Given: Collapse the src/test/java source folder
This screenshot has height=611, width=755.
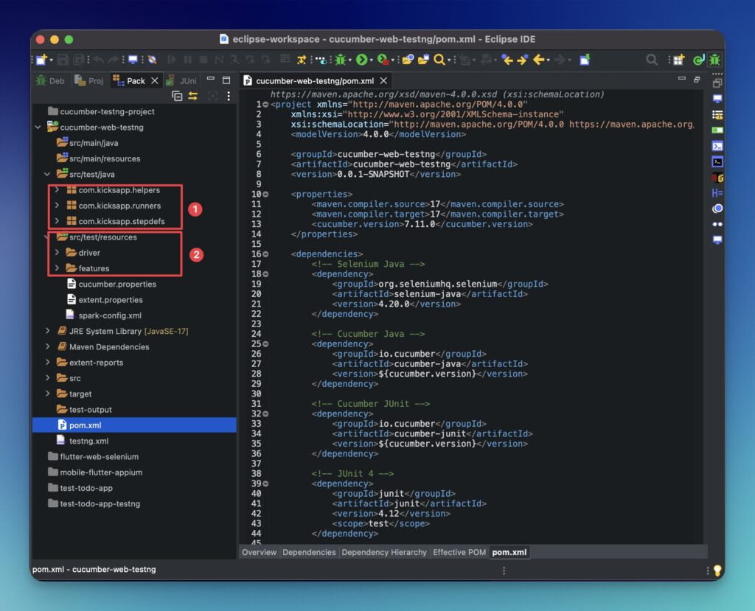Looking at the screenshot, I should coord(47,174).
